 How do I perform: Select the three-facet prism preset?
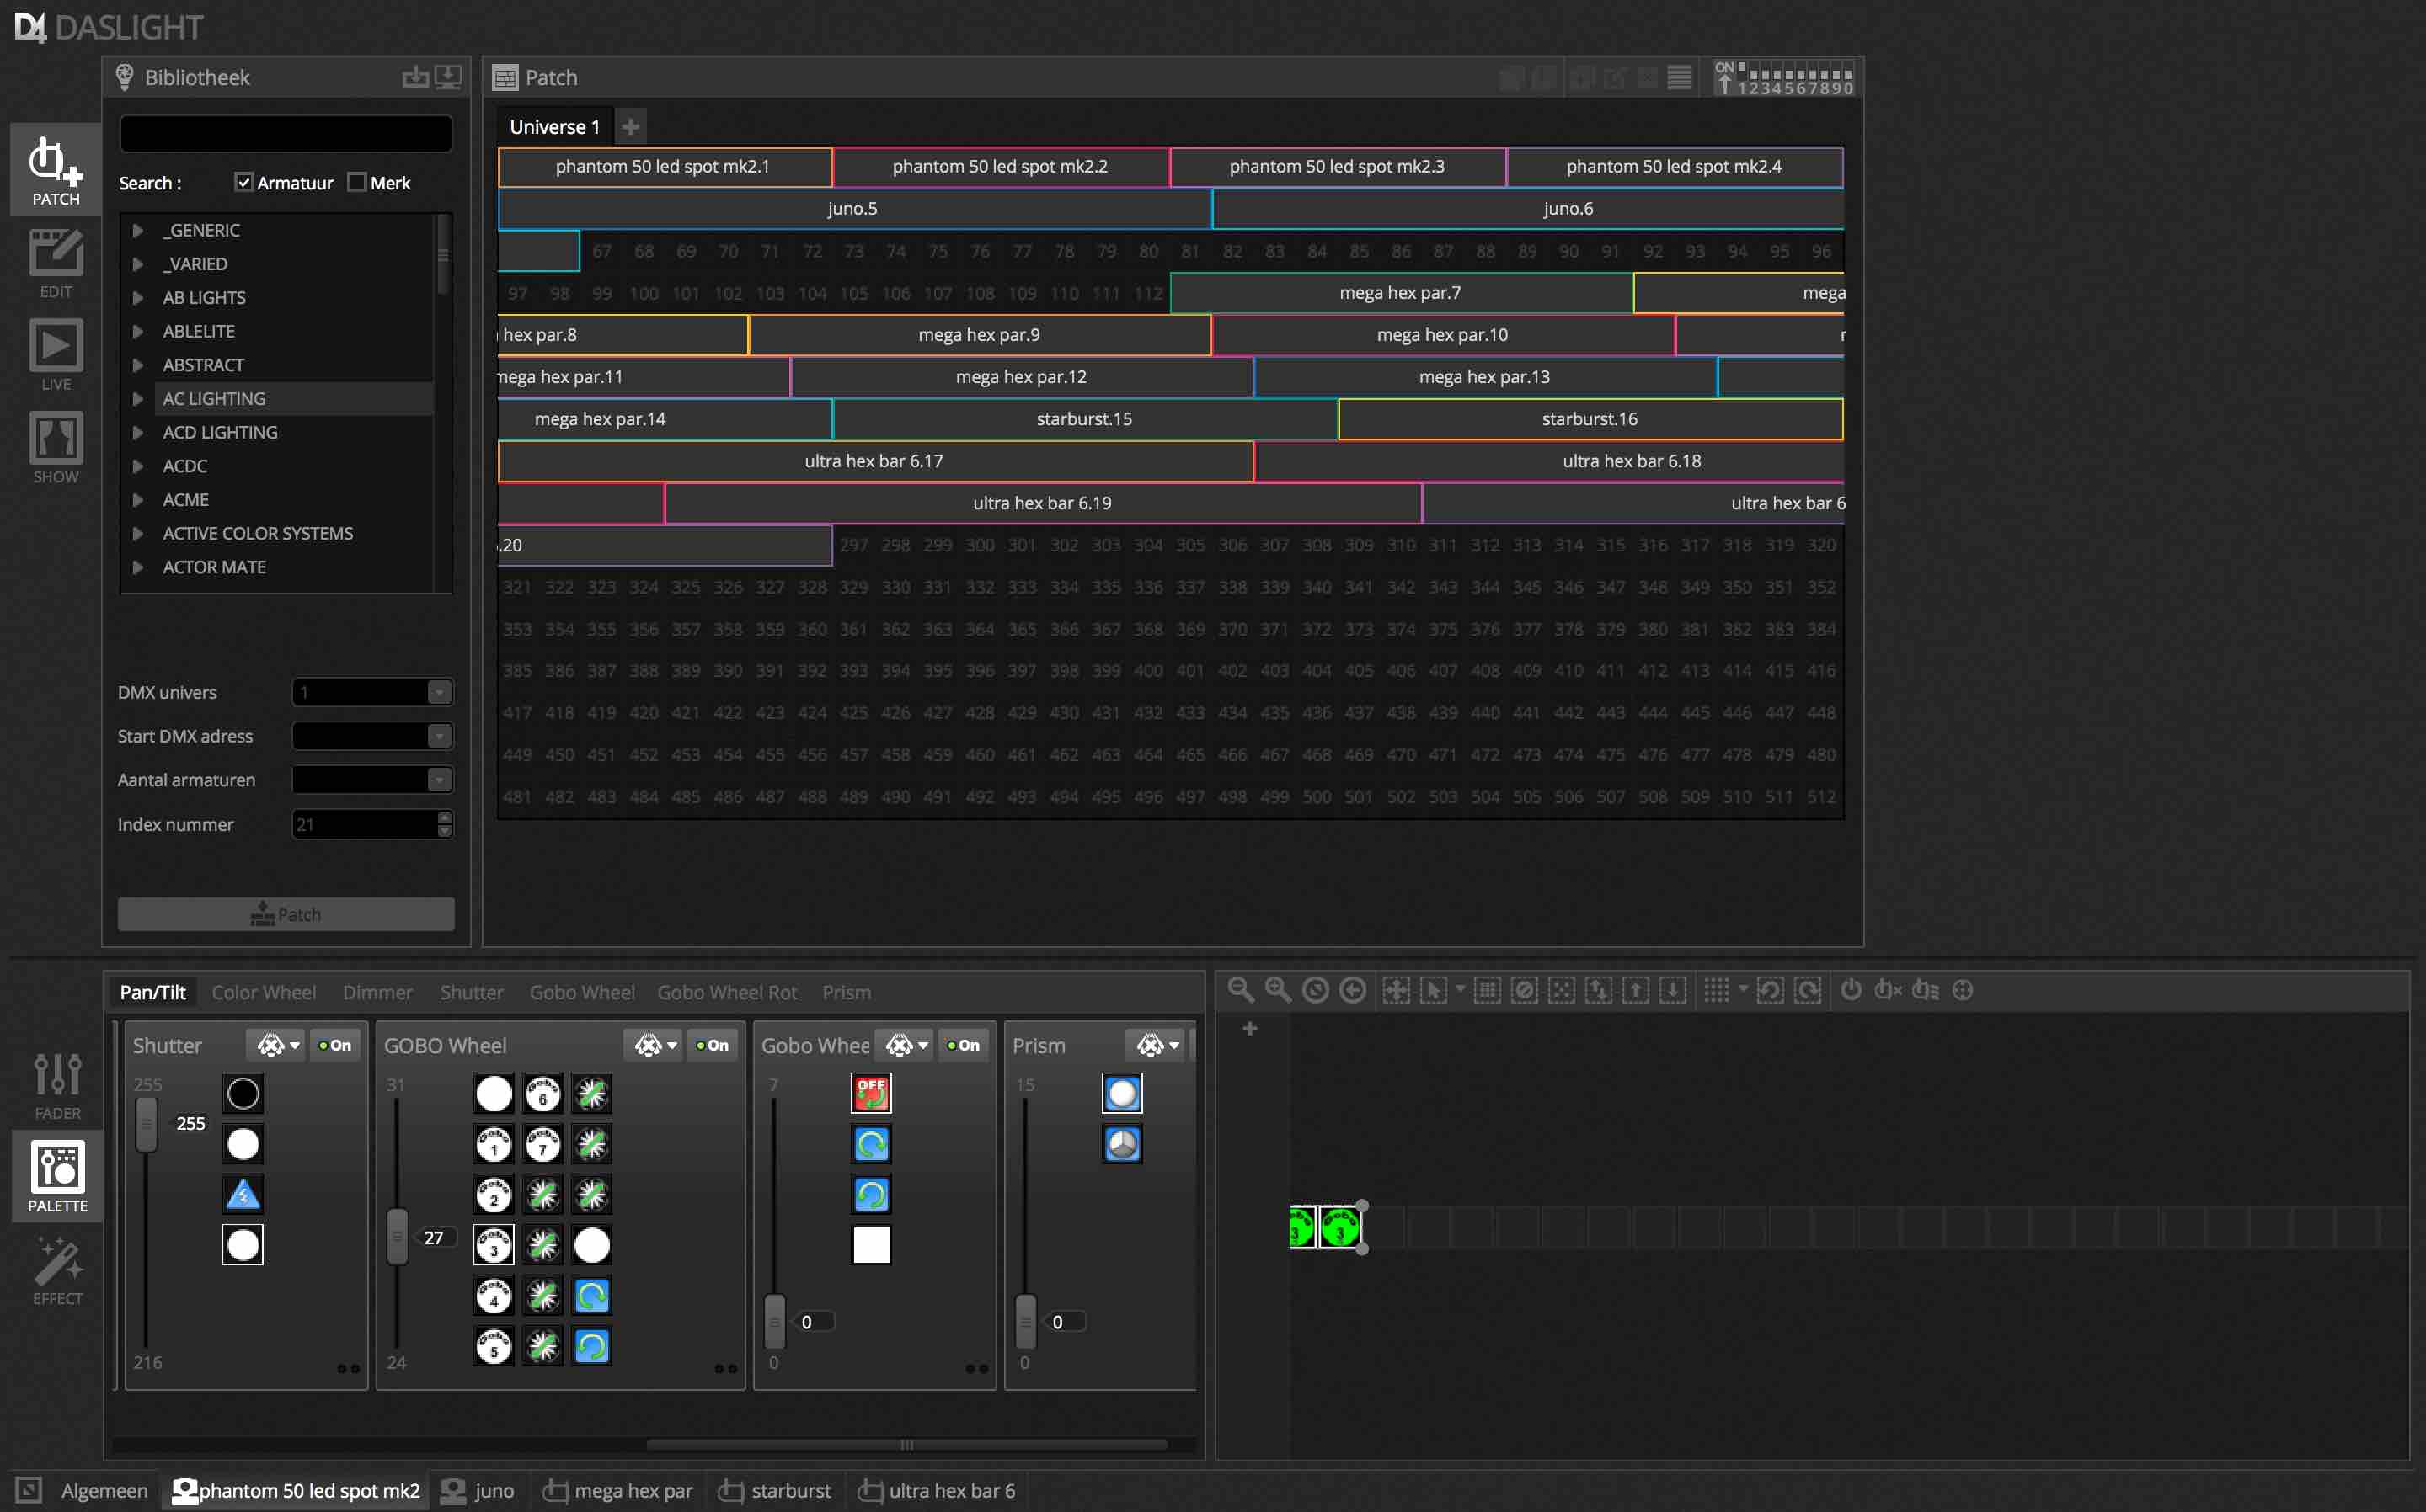tap(1123, 1143)
